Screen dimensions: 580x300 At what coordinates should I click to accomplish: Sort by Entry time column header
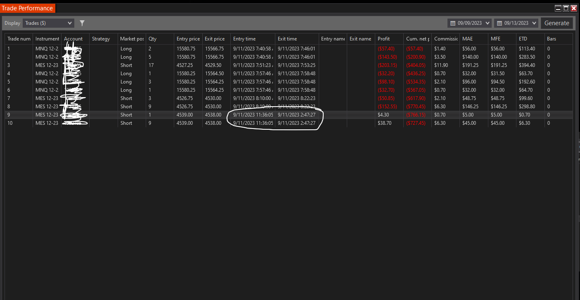(253, 39)
